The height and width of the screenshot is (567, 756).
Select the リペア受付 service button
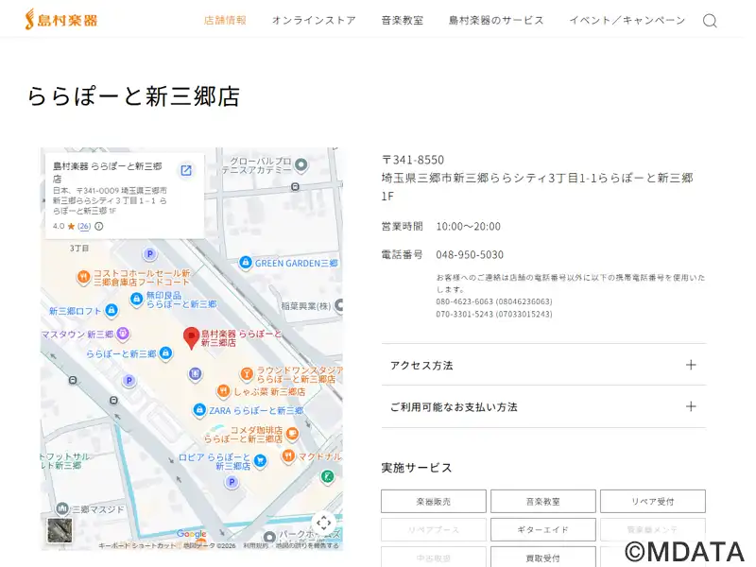coord(652,502)
